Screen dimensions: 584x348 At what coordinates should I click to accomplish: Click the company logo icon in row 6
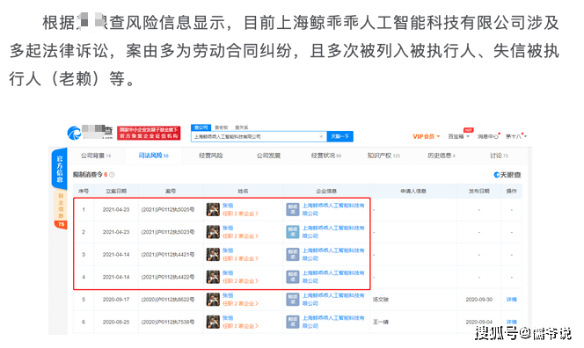pyautogui.click(x=293, y=322)
